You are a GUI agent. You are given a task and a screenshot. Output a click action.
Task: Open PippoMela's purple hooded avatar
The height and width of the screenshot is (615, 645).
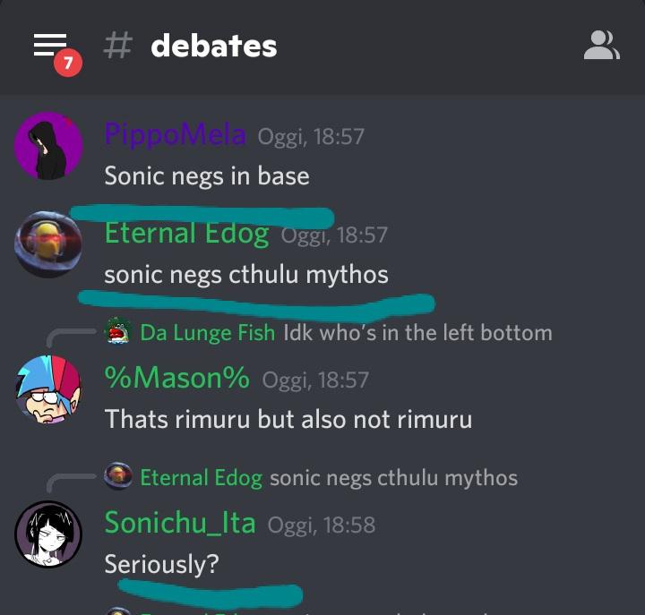coord(48,146)
